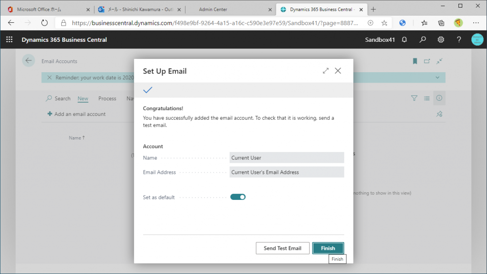Screen dimensions: 487x274
Task: Refresh the browser page
Action: 44,23
